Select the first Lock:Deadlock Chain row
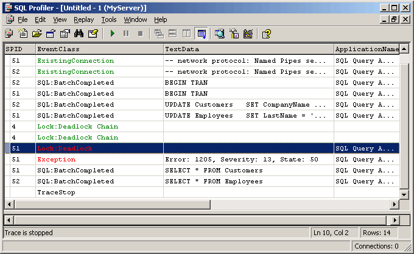 (202, 127)
